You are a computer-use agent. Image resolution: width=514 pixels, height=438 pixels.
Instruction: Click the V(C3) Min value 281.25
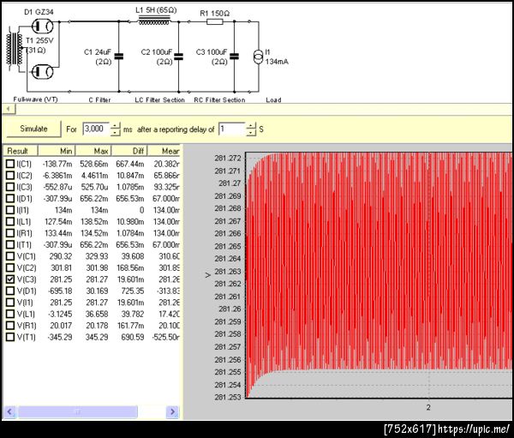pos(61,279)
